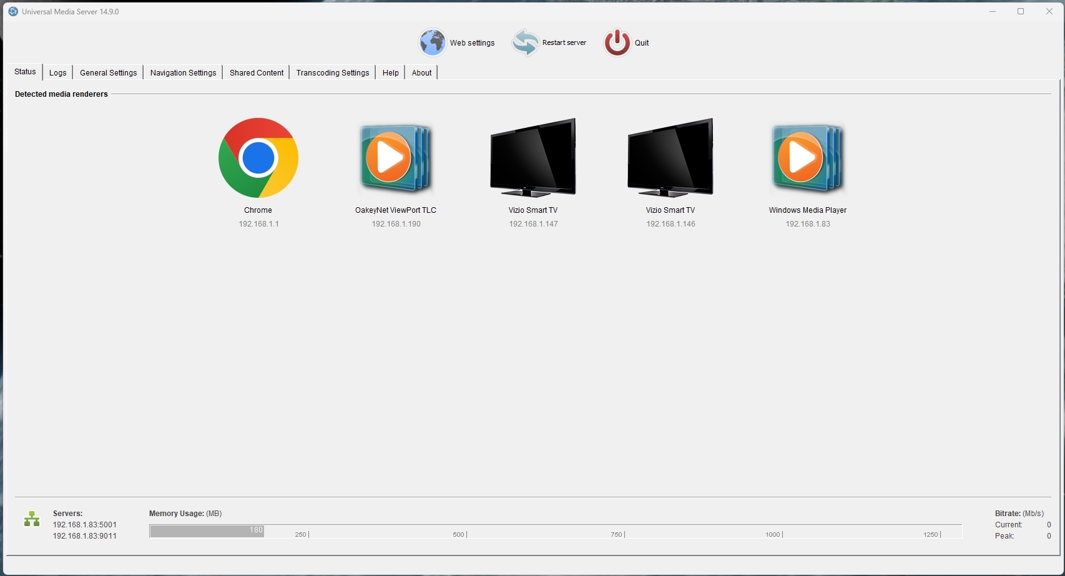Screen dimensions: 1065x576
Task: Open the About tab
Action: point(422,72)
